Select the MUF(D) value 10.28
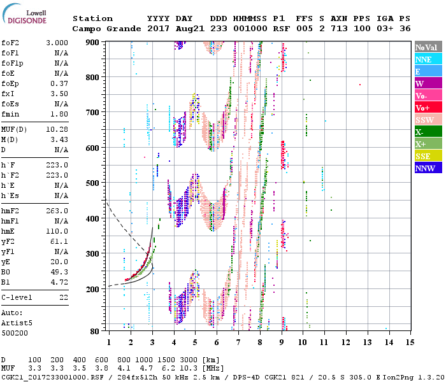 [x=56, y=129]
